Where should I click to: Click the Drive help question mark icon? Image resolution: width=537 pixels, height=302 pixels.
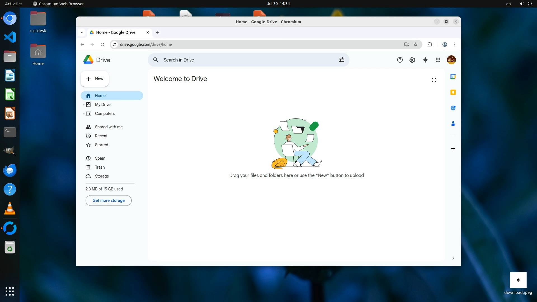400,60
